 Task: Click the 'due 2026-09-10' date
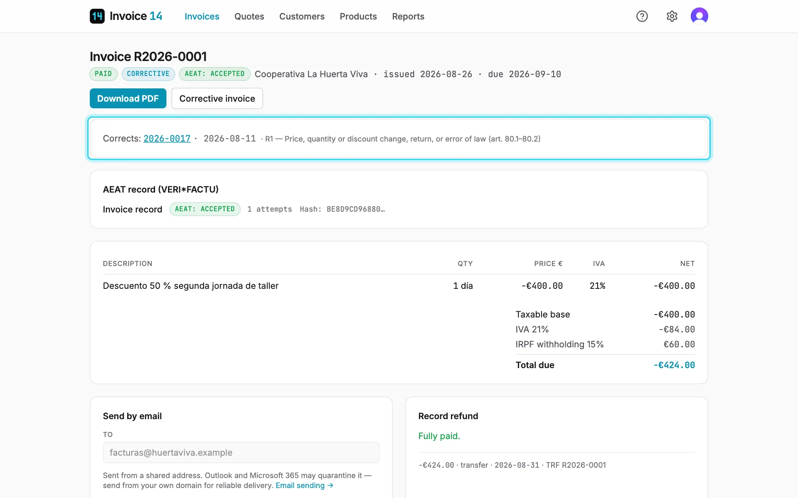525,74
